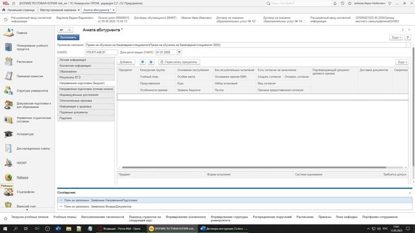Open Информация о здоровье section
This screenshot has height=233, width=415.
86,106
